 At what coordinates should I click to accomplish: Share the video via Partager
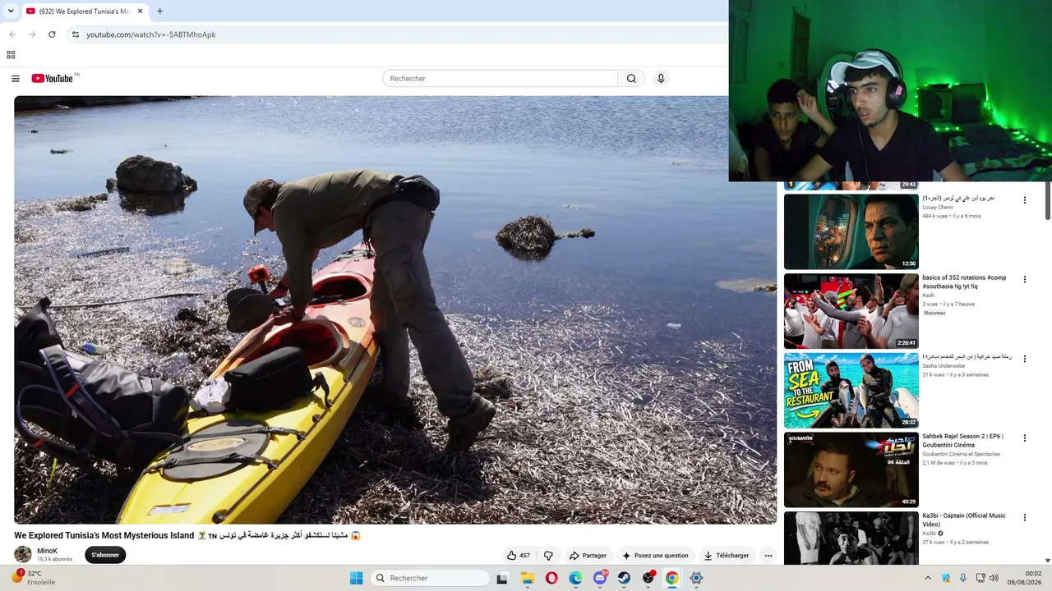click(x=588, y=556)
